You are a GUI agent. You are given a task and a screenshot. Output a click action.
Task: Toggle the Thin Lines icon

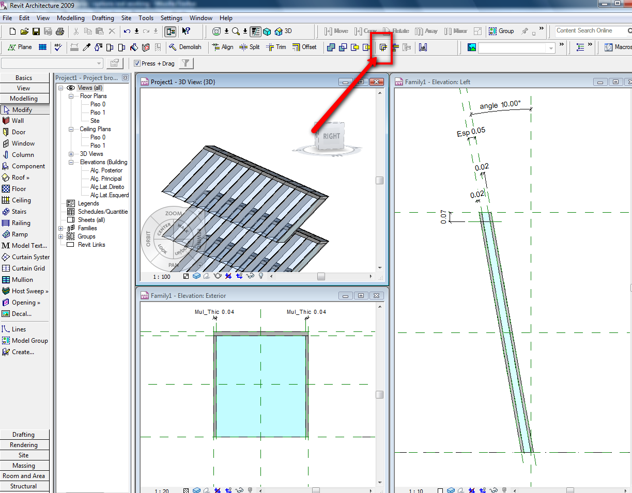coord(255,31)
